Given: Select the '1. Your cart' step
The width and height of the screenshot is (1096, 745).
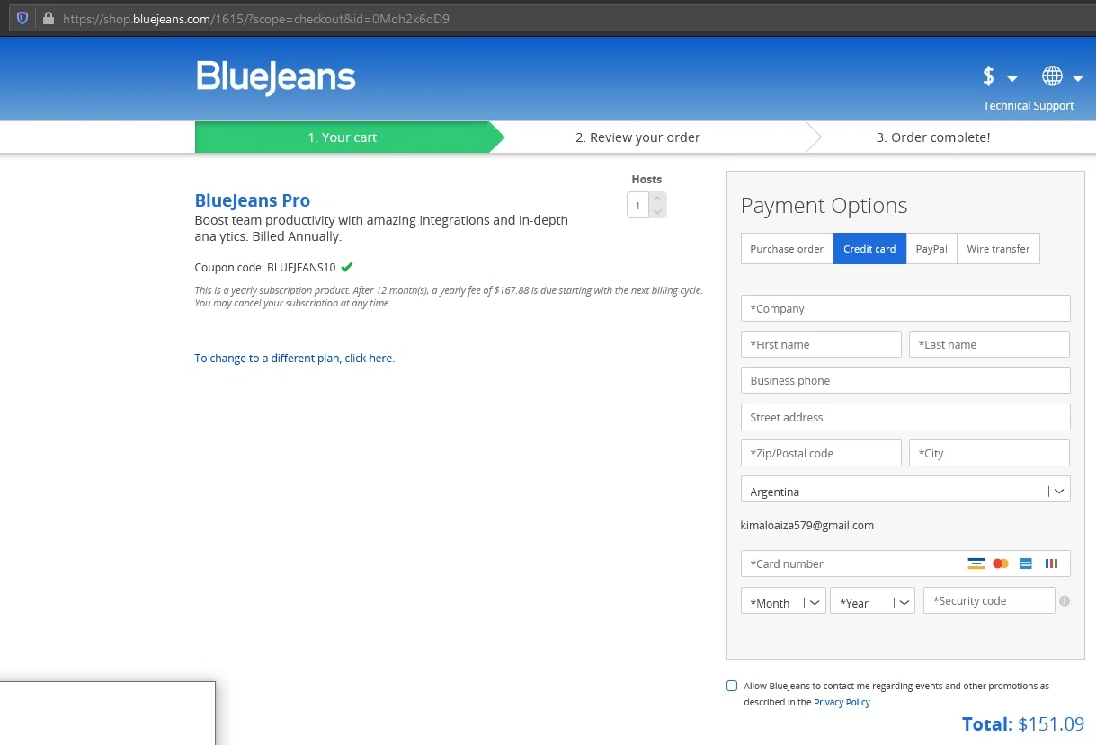Looking at the screenshot, I should 343,137.
